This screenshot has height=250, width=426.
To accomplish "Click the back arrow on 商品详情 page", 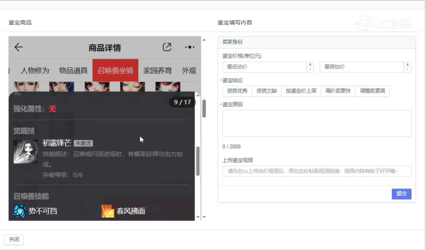I will 18,47.
